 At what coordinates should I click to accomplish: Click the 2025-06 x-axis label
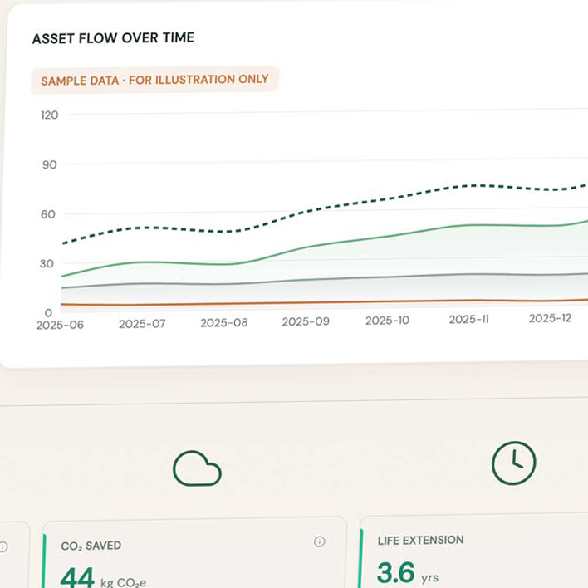(60, 325)
